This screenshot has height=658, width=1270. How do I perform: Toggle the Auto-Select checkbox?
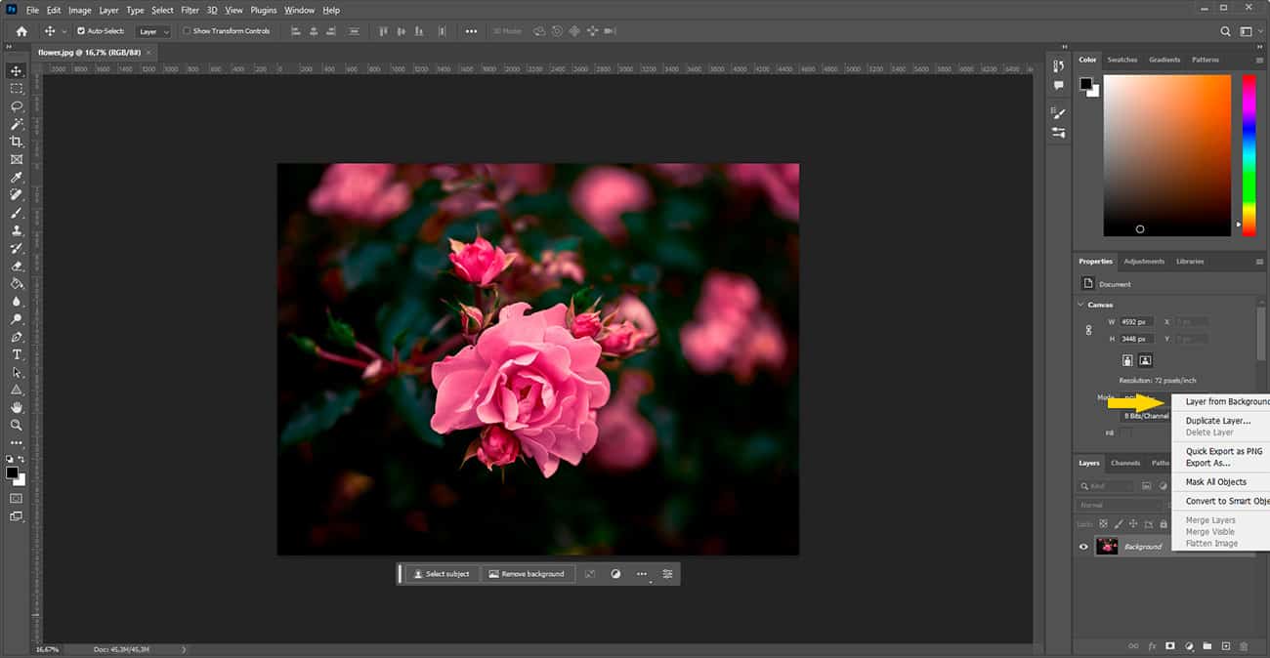tap(81, 31)
